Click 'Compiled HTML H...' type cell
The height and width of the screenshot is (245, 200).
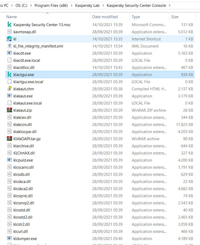pyautogui.click(x=149, y=89)
